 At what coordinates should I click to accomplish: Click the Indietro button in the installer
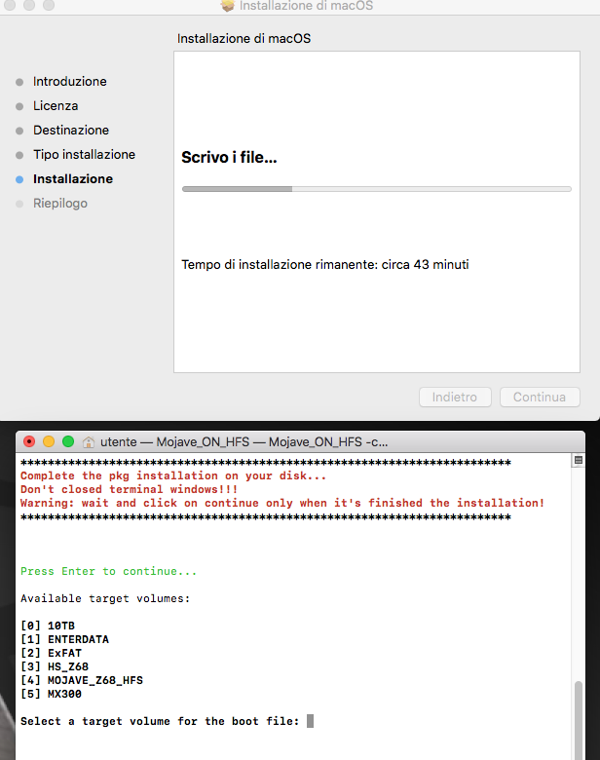coord(455,397)
